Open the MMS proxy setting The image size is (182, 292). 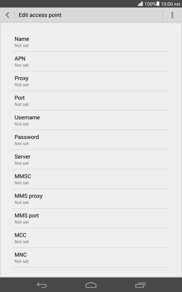coord(91,199)
